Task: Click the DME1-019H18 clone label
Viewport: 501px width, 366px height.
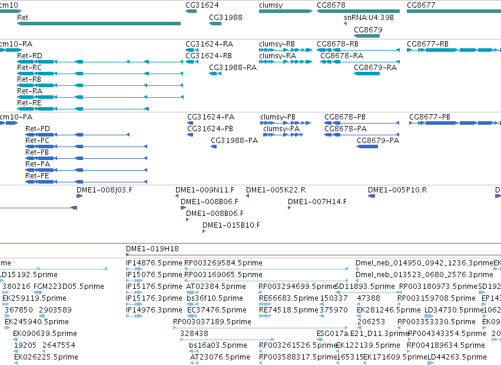Action: click(152, 249)
